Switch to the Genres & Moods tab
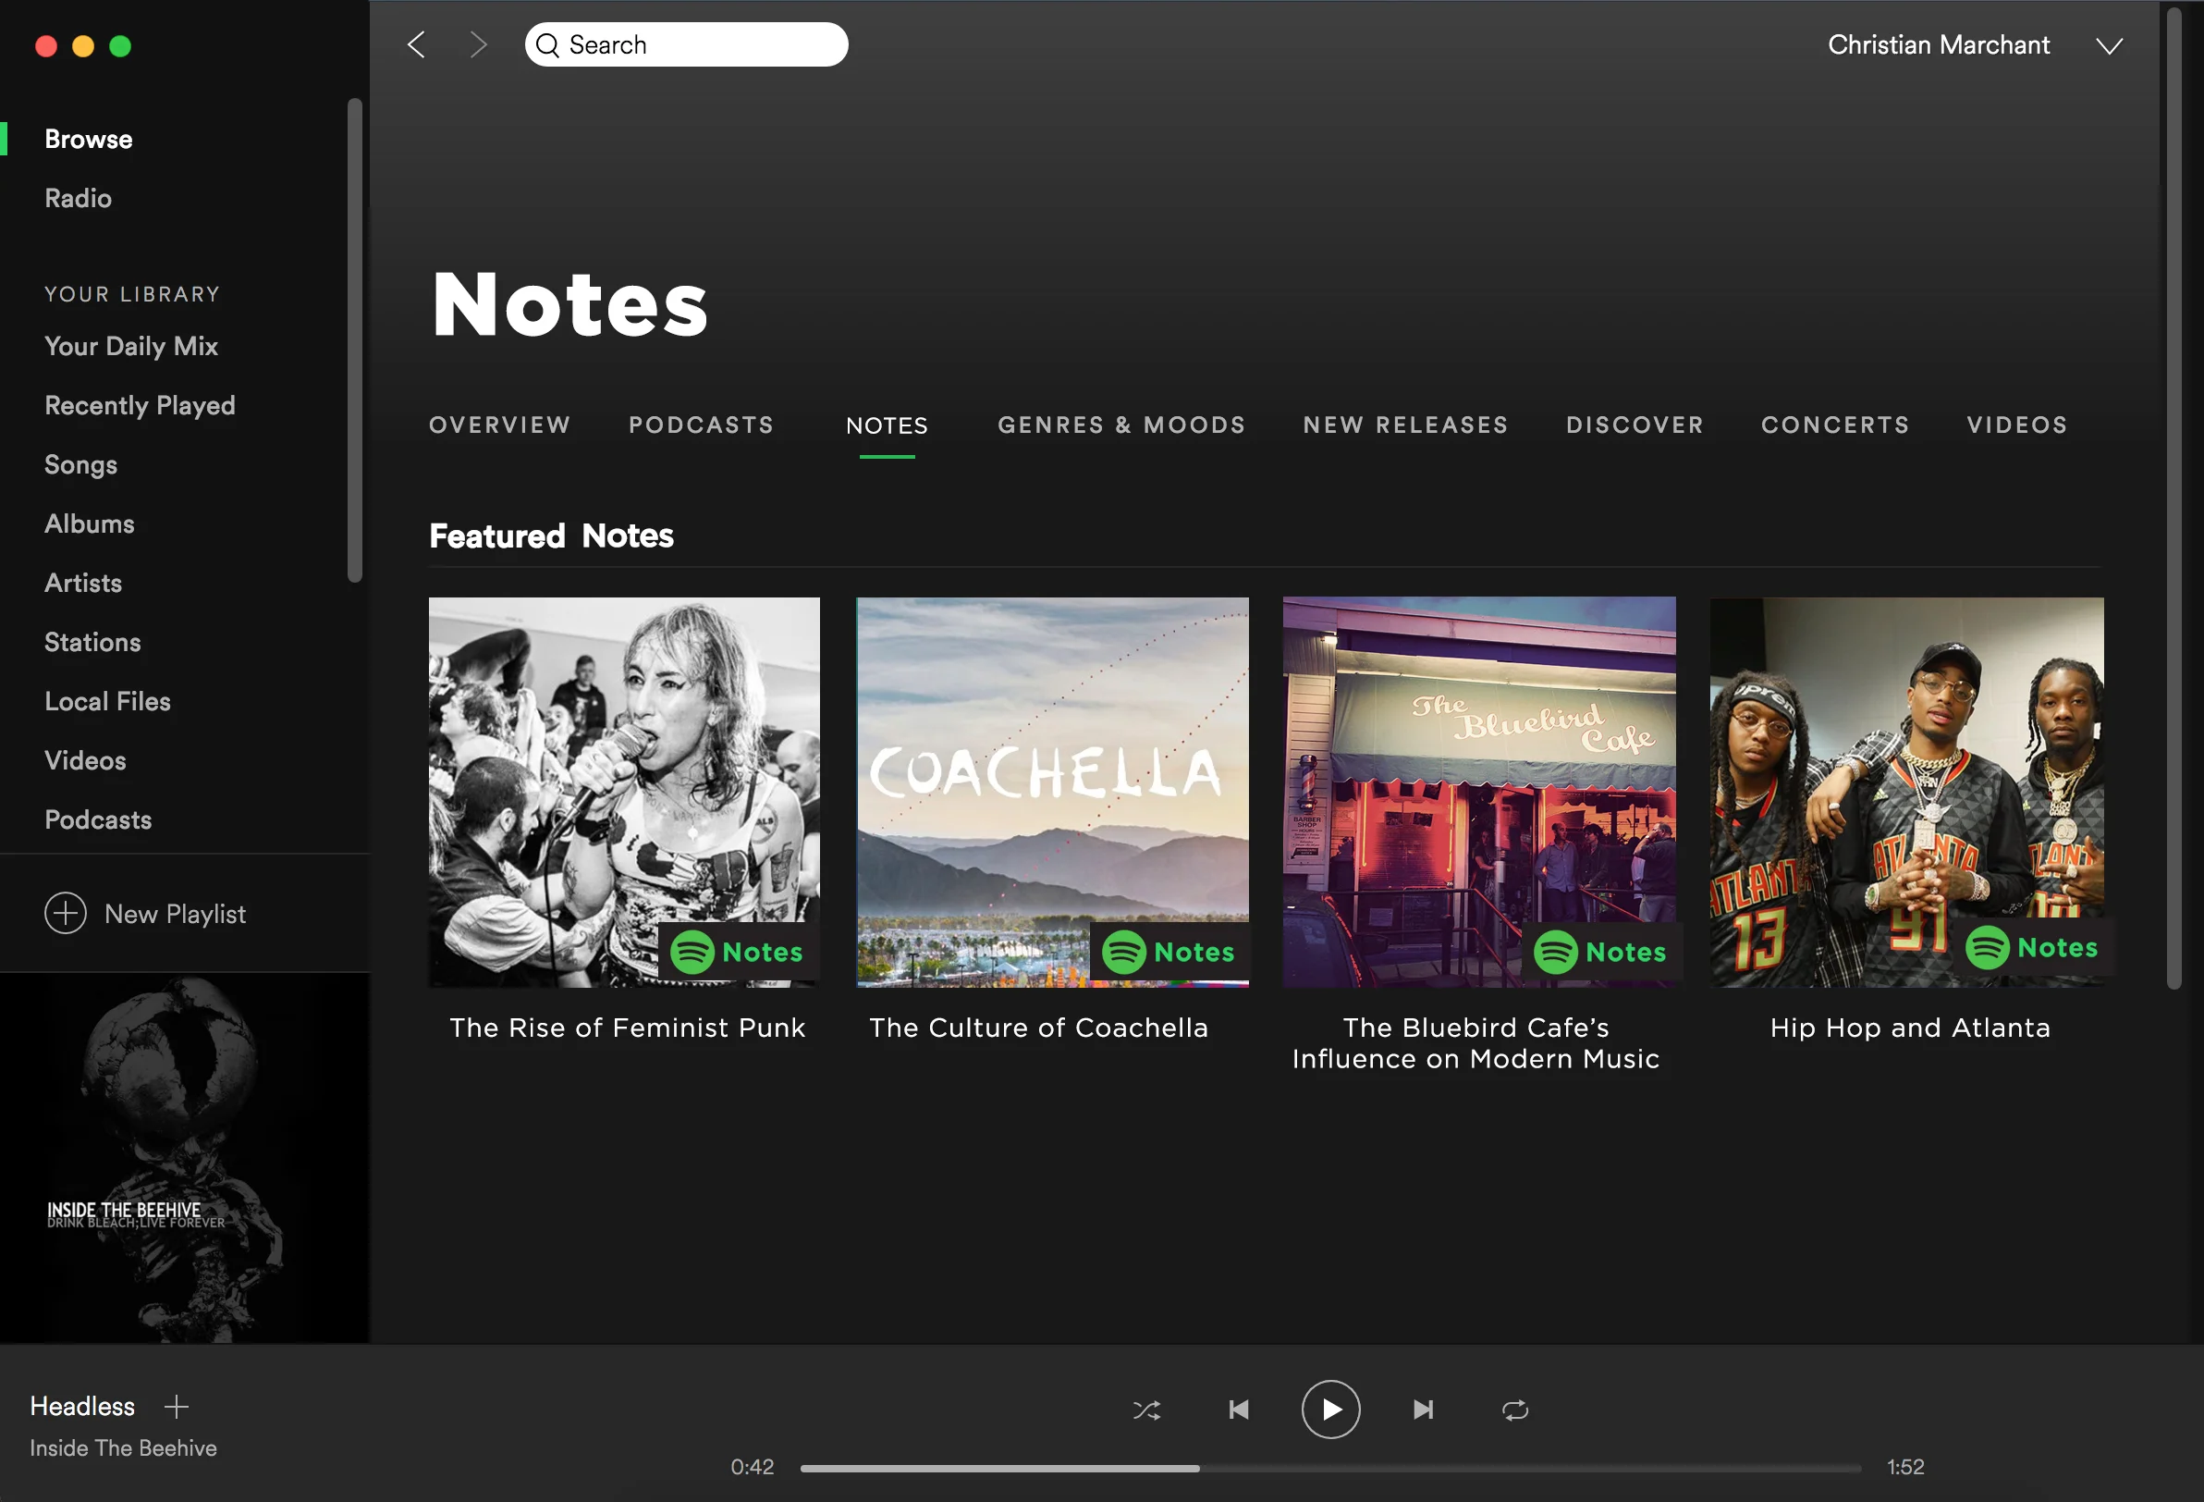This screenshot has width=2204, height=1502. [1121, 425]
